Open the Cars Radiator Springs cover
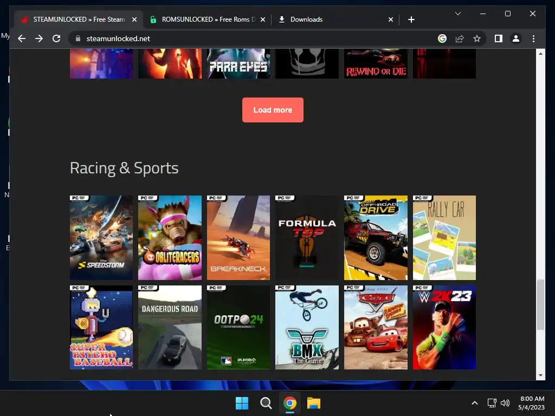This screenshot has height=416, width=555. coord(376,328)
